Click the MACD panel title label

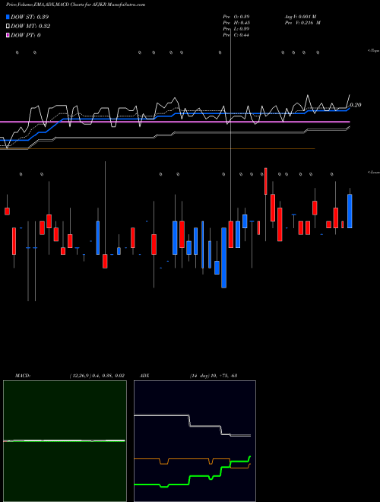(x=23, y=376)
